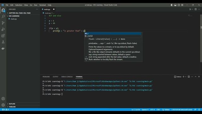Viewport: 202px width, 114px height.
Task: Open terminal launch profile dropdown
Action: 186,77
